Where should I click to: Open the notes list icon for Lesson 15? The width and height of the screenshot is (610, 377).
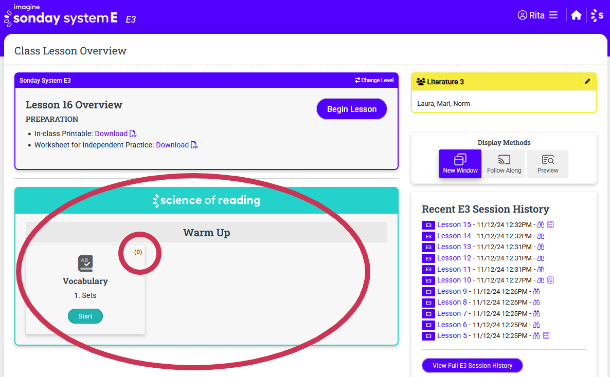[550, 224]
